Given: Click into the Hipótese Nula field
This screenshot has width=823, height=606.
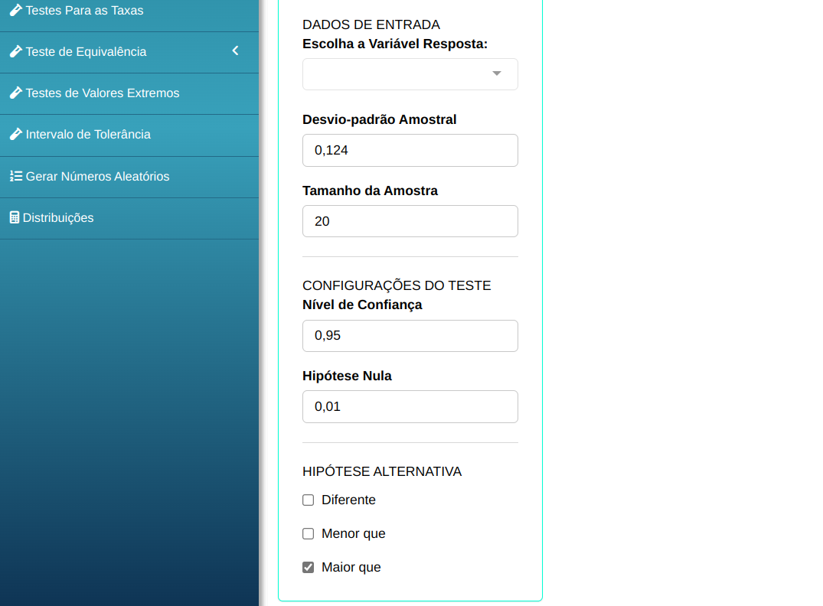Looking at the screenshot, I should [410, 407].
